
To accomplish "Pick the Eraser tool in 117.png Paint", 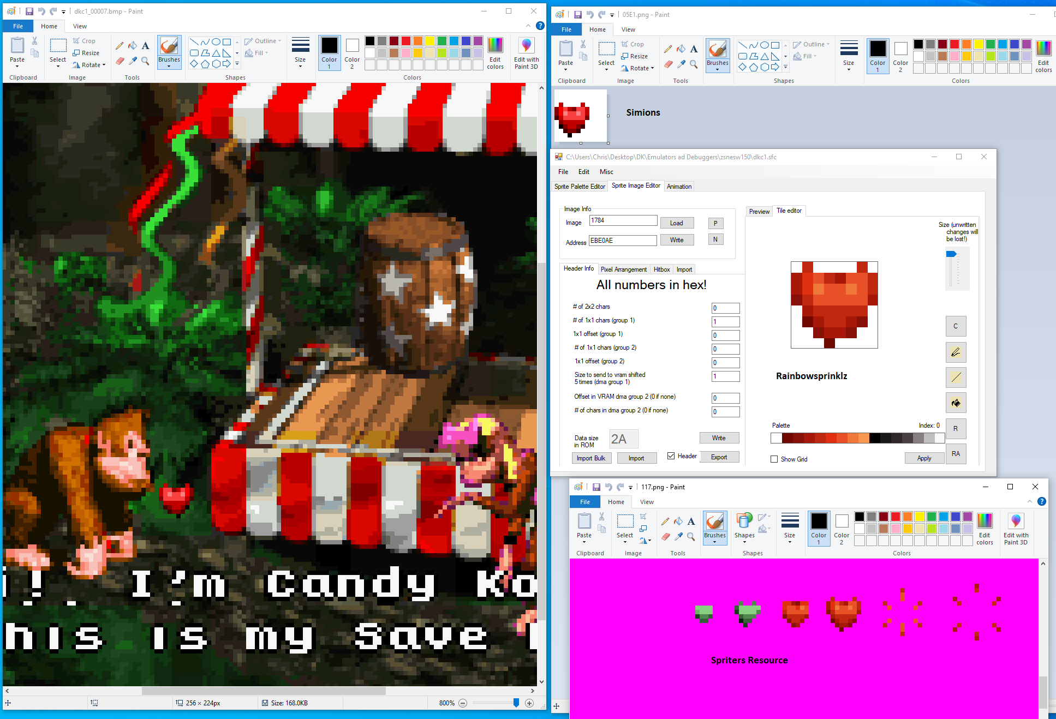I will (x=665, y=536).
